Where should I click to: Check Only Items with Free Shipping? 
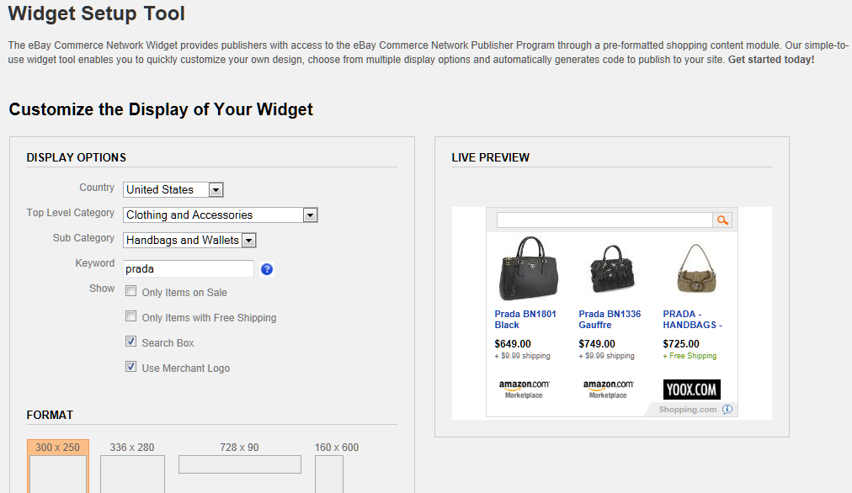131,317
